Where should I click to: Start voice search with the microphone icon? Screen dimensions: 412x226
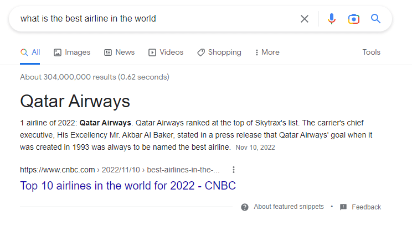[332, 19]
